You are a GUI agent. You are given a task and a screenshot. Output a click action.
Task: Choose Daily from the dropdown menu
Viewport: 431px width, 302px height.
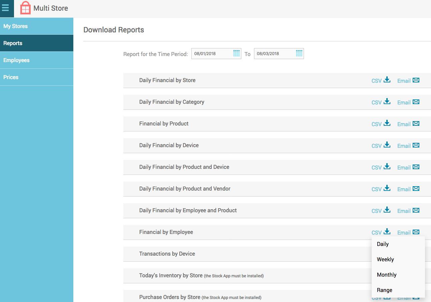[x=398, y=244]
